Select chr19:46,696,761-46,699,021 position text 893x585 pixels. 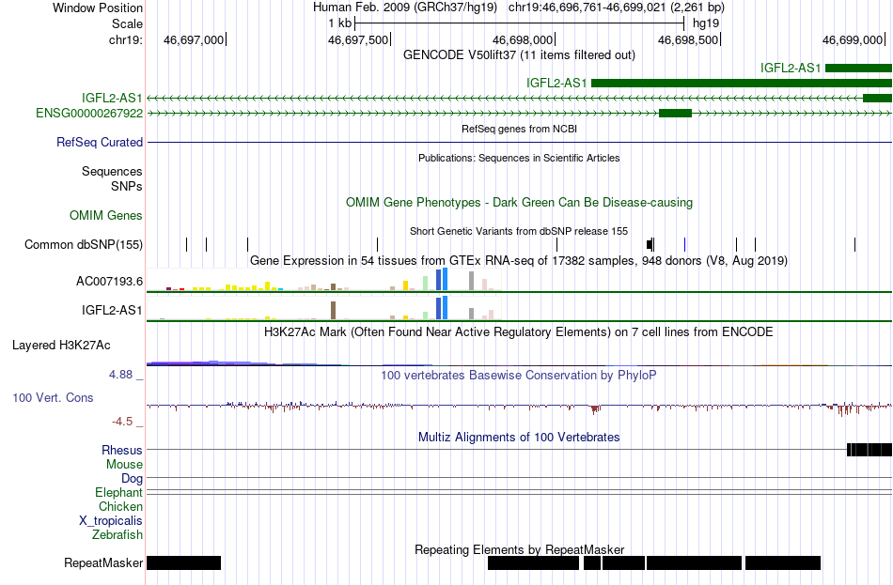(617, 8)
